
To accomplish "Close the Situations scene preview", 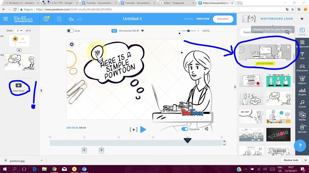I will [x=288, y=47].
